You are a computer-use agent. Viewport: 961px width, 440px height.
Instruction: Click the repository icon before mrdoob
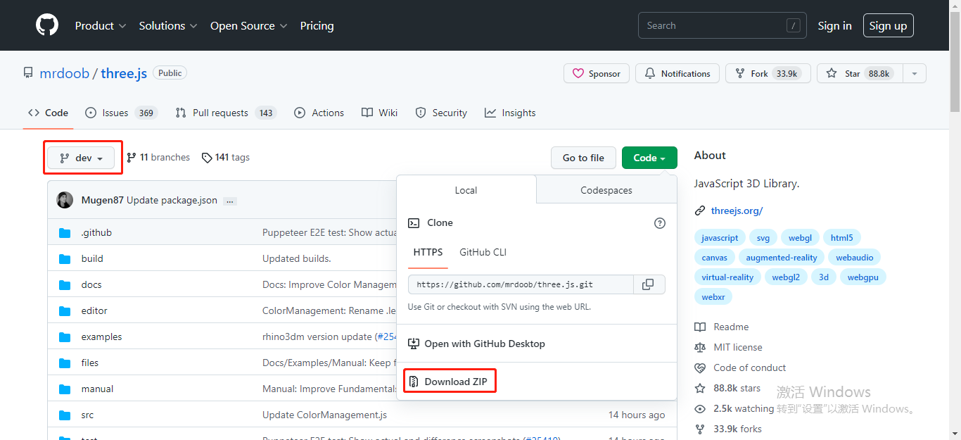point(28,73)
